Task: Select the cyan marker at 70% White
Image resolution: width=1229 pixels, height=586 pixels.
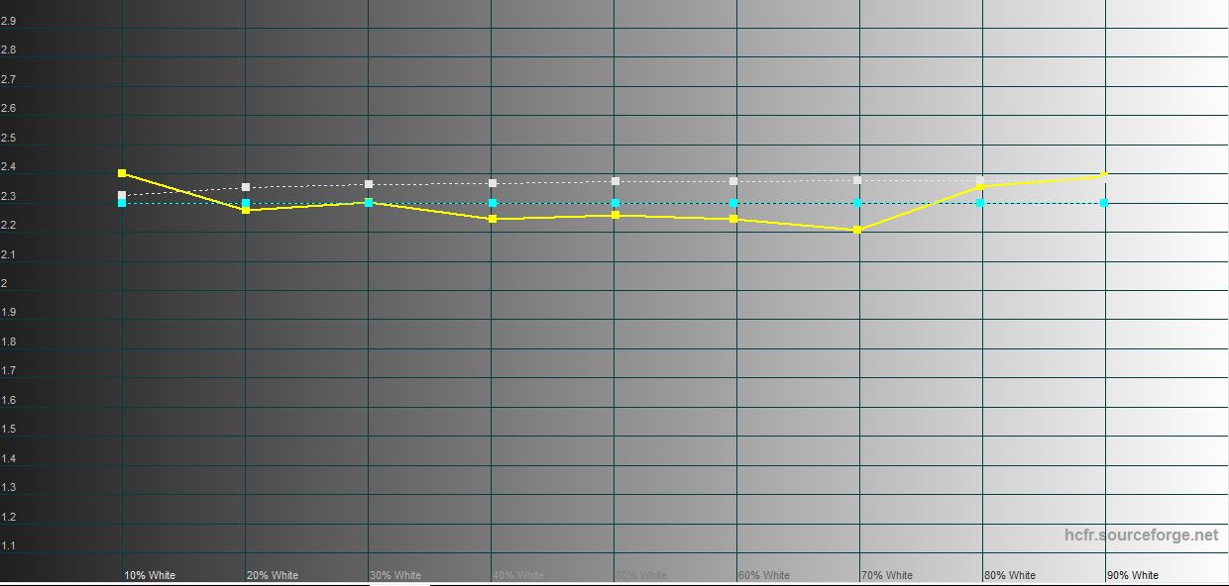Action: pos(857,203)
